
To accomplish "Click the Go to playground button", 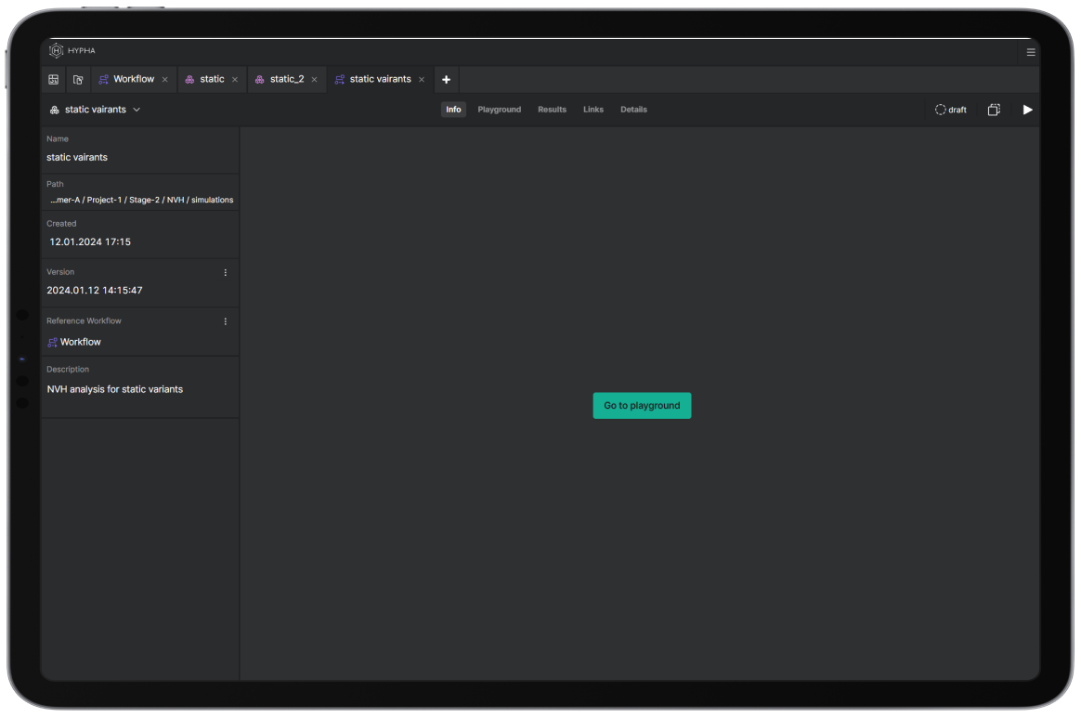I will 642,406.
